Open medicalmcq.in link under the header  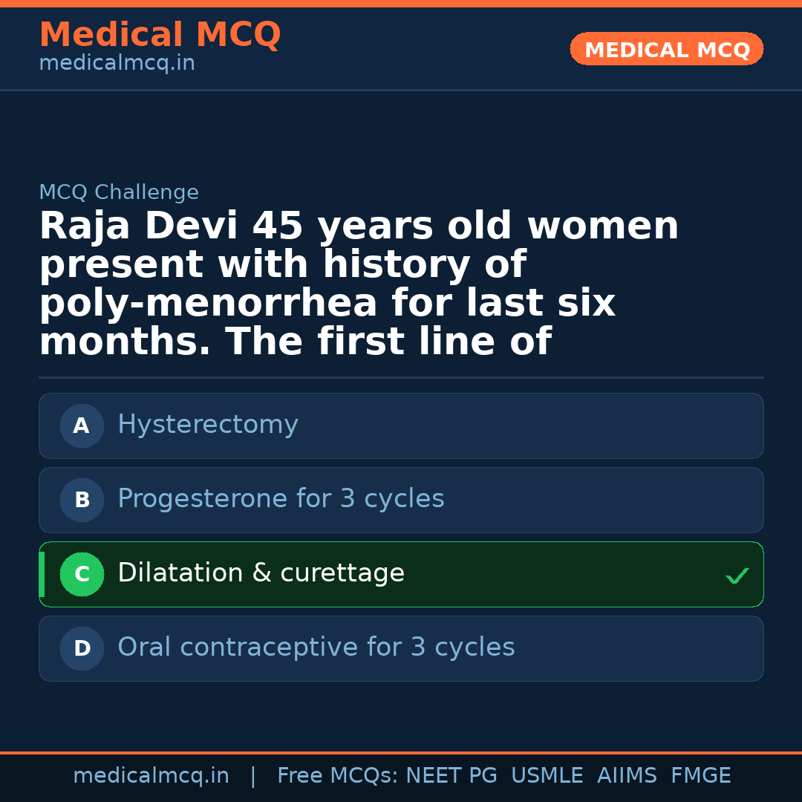click(117, 64)
